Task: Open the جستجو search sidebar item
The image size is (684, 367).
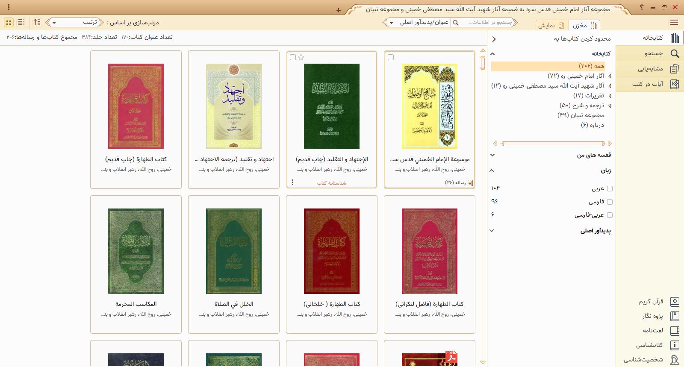Action: click(650, 53)
